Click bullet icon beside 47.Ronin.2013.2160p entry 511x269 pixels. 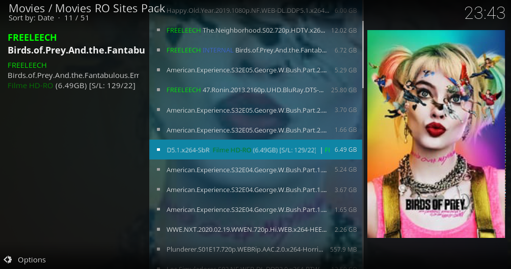pos(158,90)
